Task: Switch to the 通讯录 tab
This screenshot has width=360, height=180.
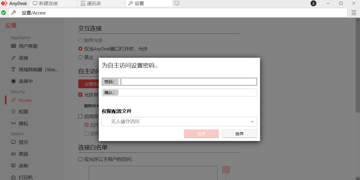Action: tap(95, 4)
